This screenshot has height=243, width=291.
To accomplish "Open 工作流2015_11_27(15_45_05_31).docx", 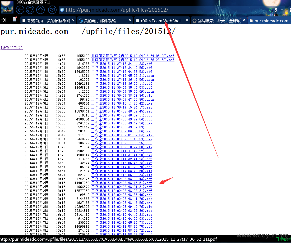I will tap(122, 76).
